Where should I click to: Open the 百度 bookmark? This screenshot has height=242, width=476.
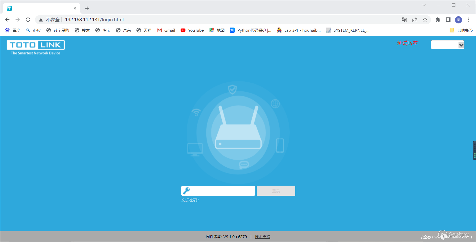coord(13,30)
